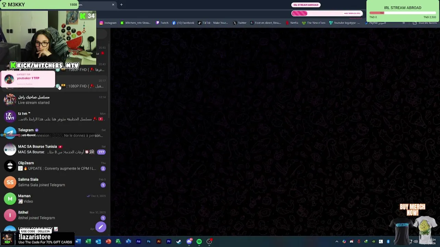
Task: Open the Clip2earn chat
Action: click(55, 166)
